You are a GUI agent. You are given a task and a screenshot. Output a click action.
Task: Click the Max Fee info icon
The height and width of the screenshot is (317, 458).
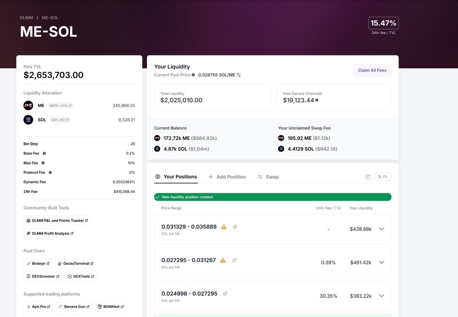click(43, 163)
